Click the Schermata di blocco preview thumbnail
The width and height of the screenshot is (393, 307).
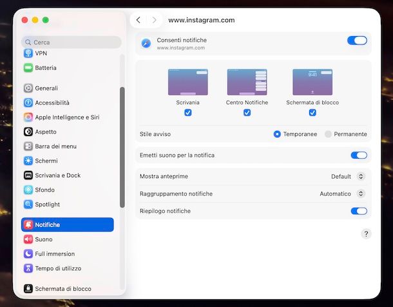tap(312, 82)
